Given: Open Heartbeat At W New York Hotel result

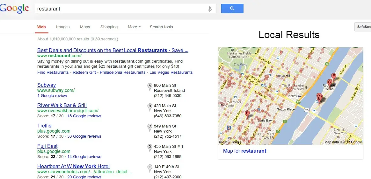Looking at the screenshot, I should 73,166.
